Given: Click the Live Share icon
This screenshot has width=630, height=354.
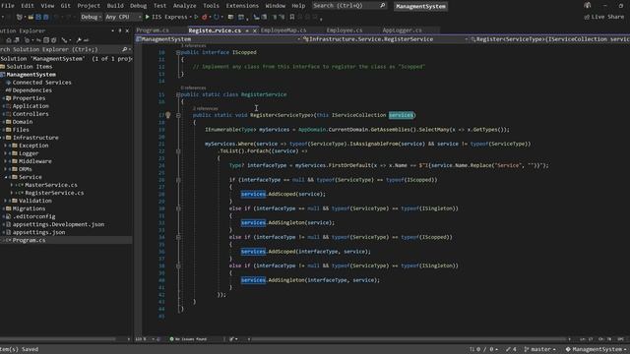Looking at the screenshot, I should pos(587,17).
